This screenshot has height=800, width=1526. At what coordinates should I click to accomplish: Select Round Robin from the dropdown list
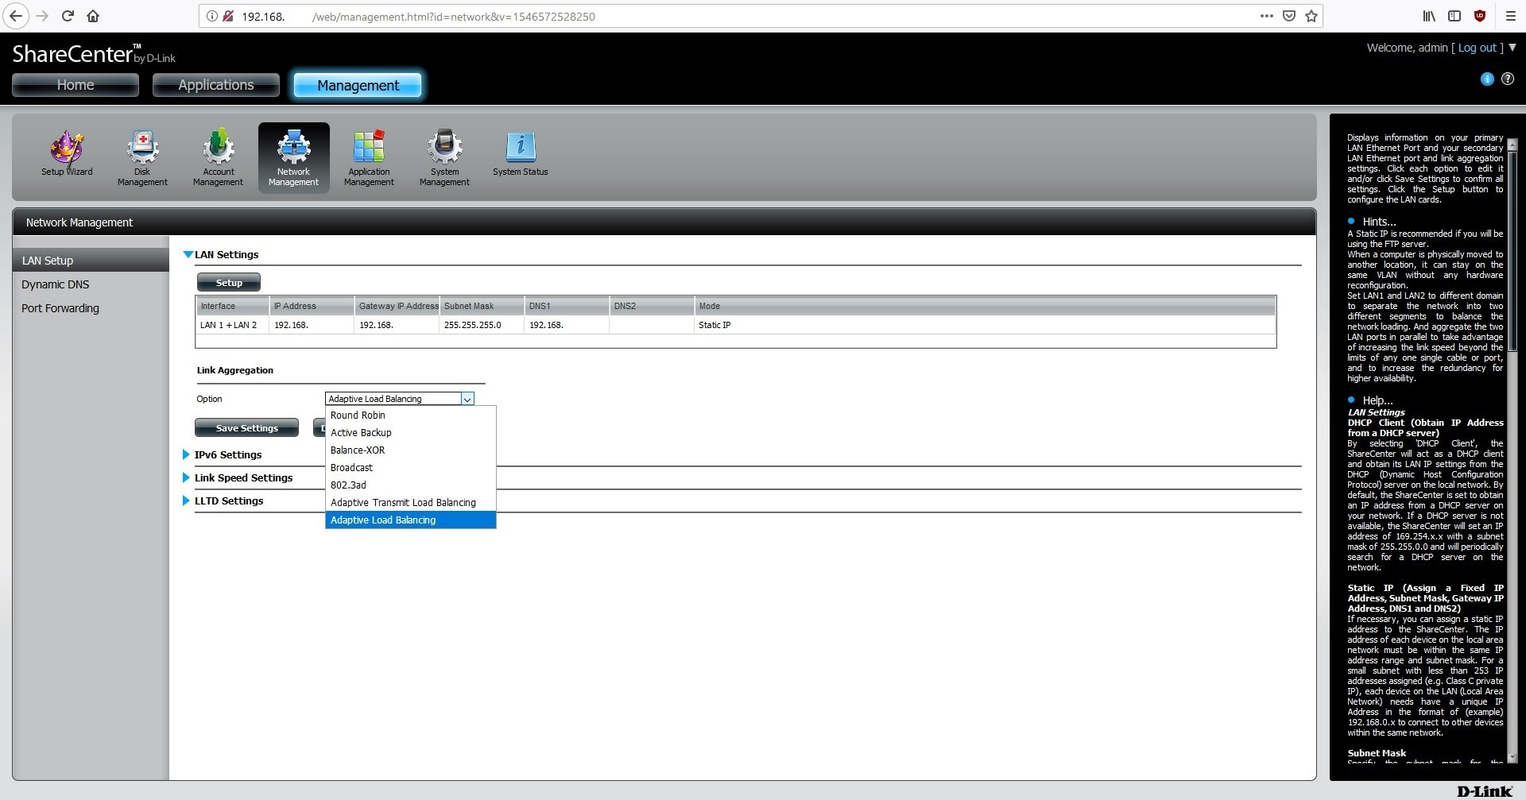tap(358, 415)
